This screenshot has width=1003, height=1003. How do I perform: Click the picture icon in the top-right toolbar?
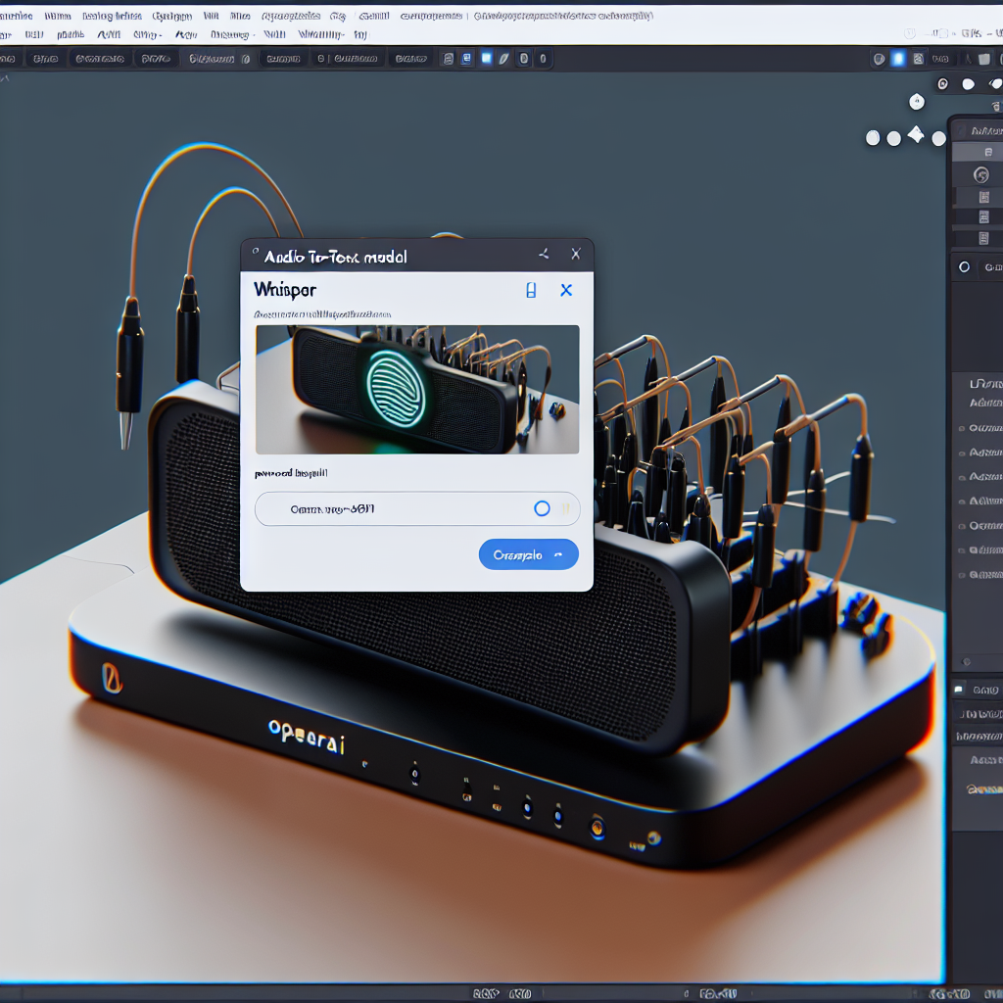[919, 59]
